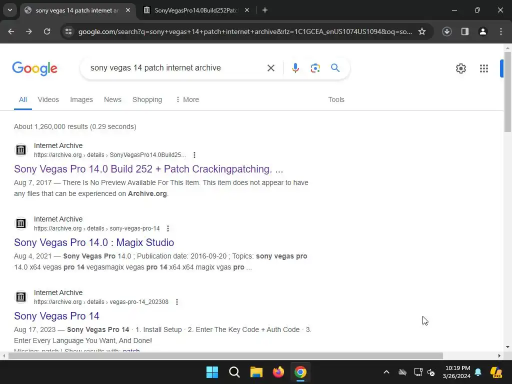The height and width of the screenshot is (384, 512).
Task: Click the address bar URL
Action: (x=245, y=31)
